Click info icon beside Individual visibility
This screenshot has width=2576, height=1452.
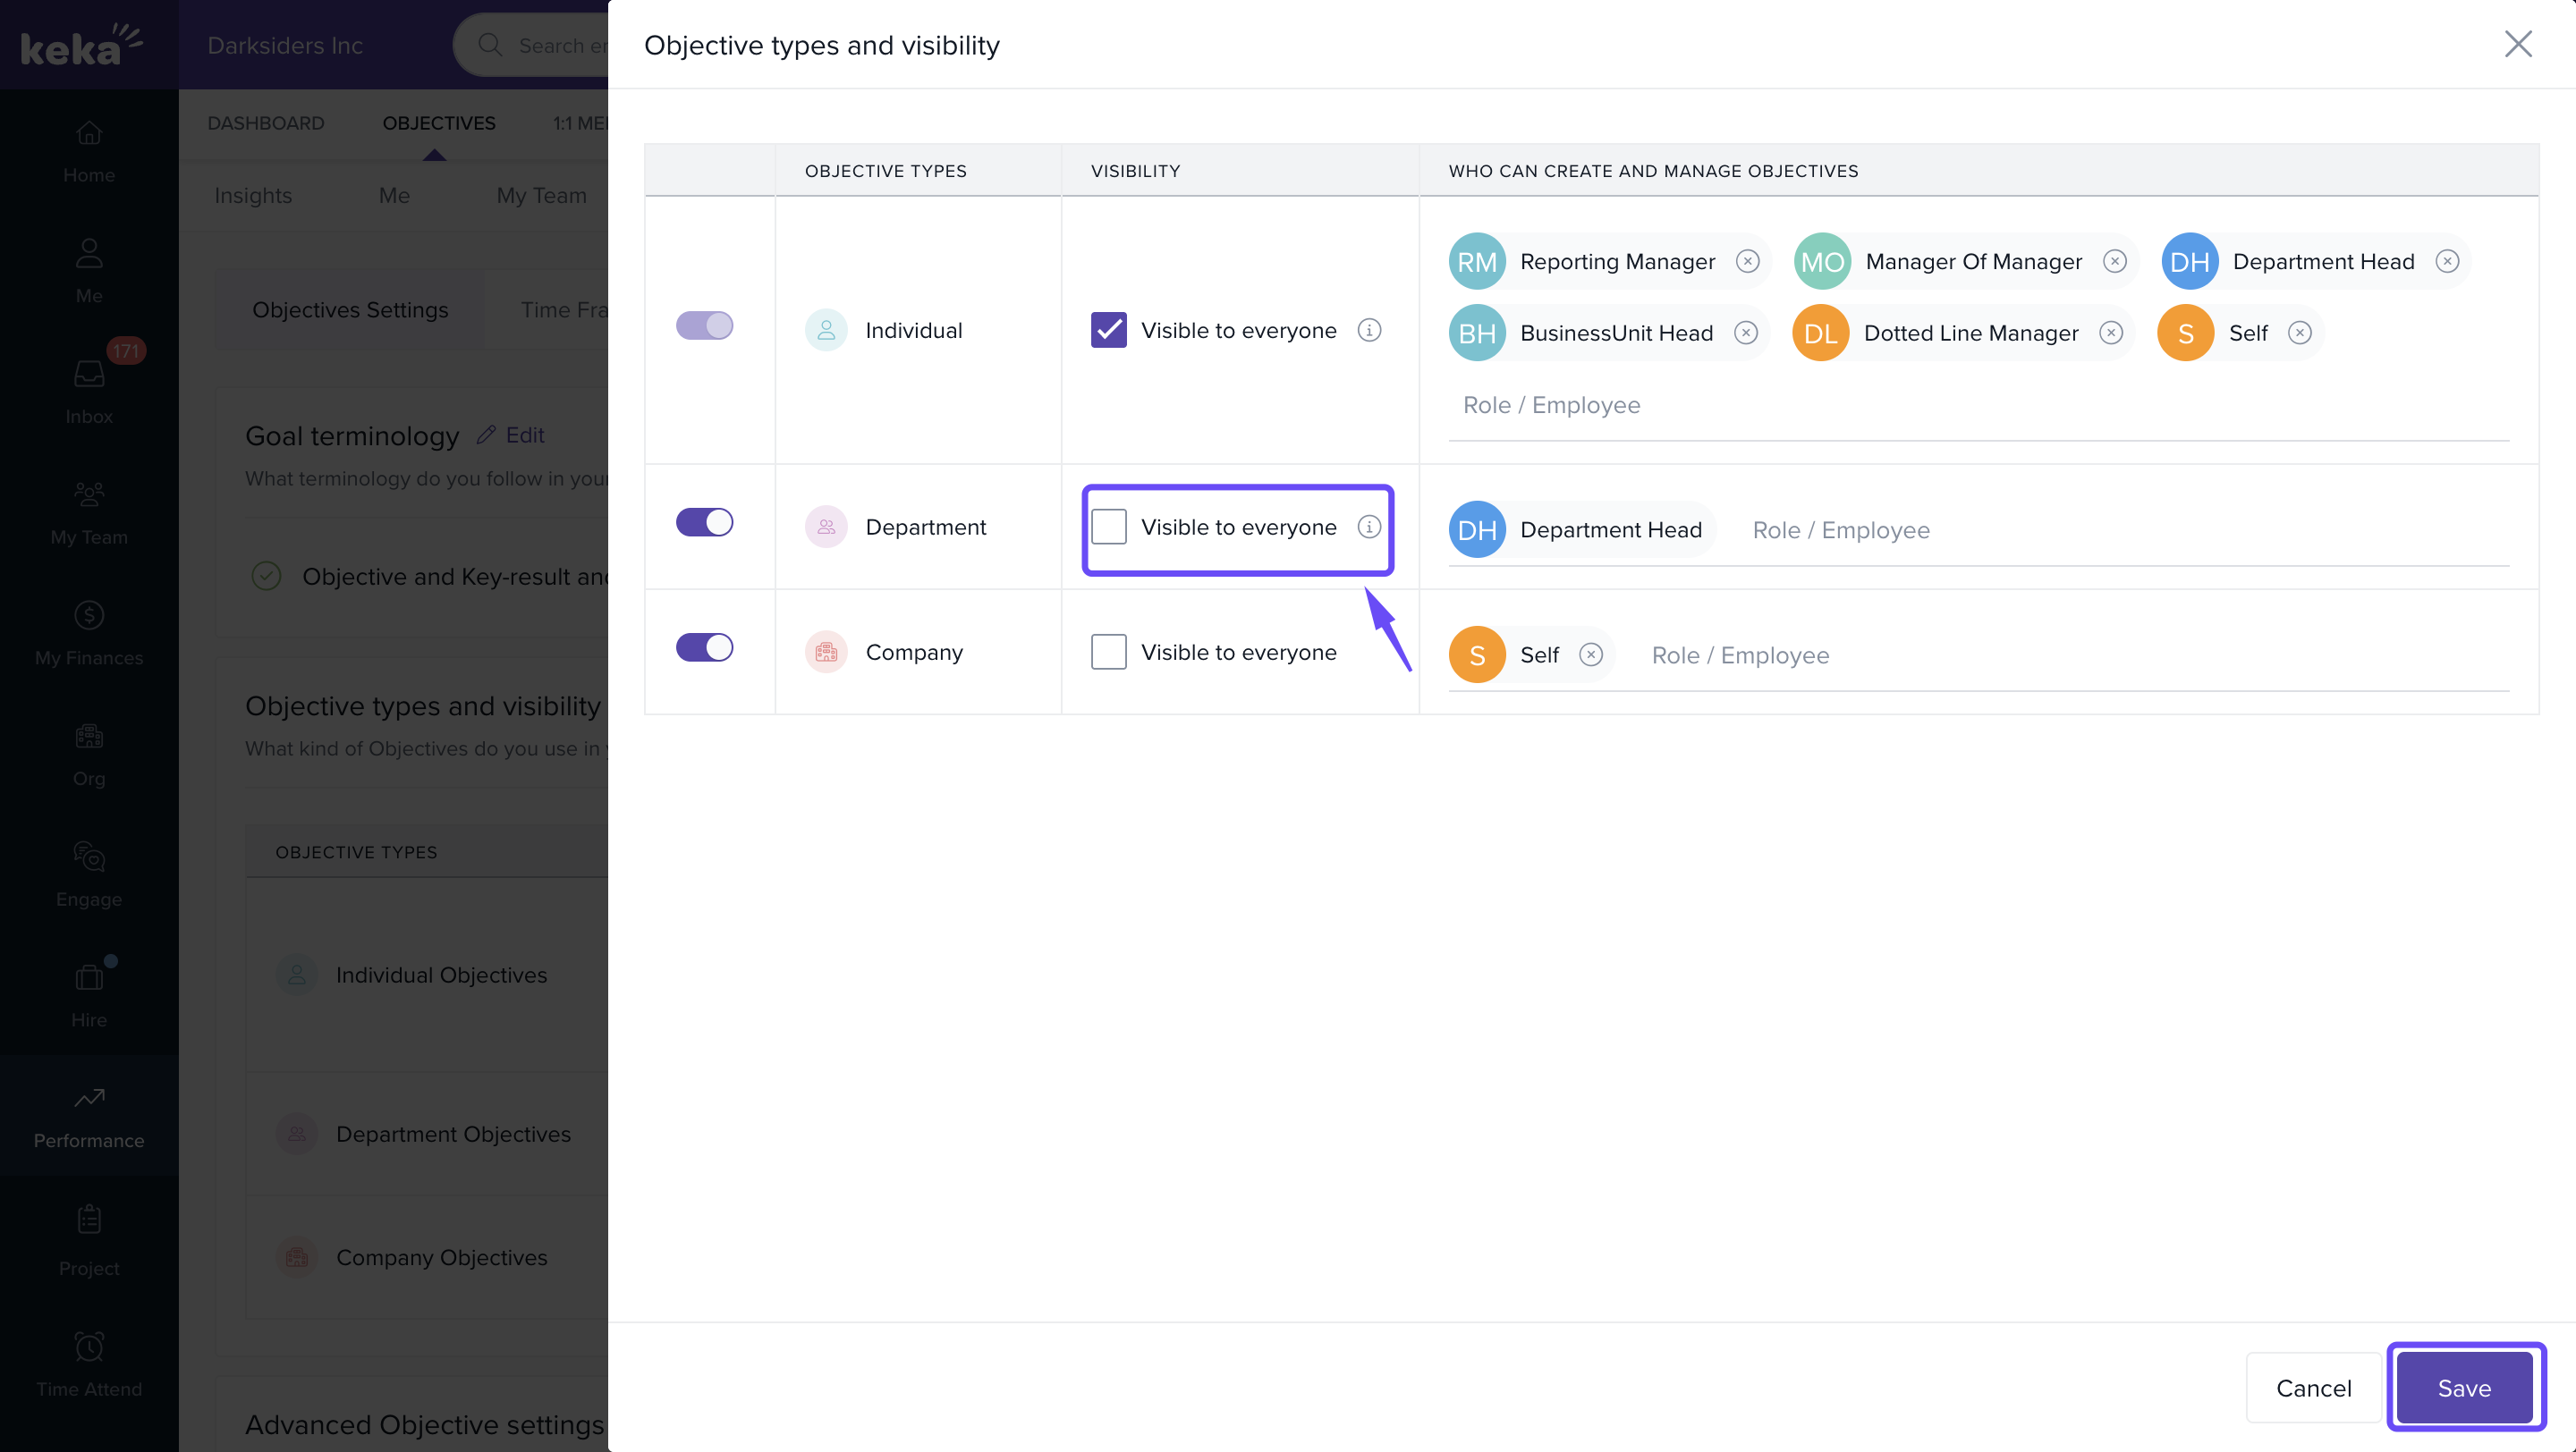tap(1368, 330)
